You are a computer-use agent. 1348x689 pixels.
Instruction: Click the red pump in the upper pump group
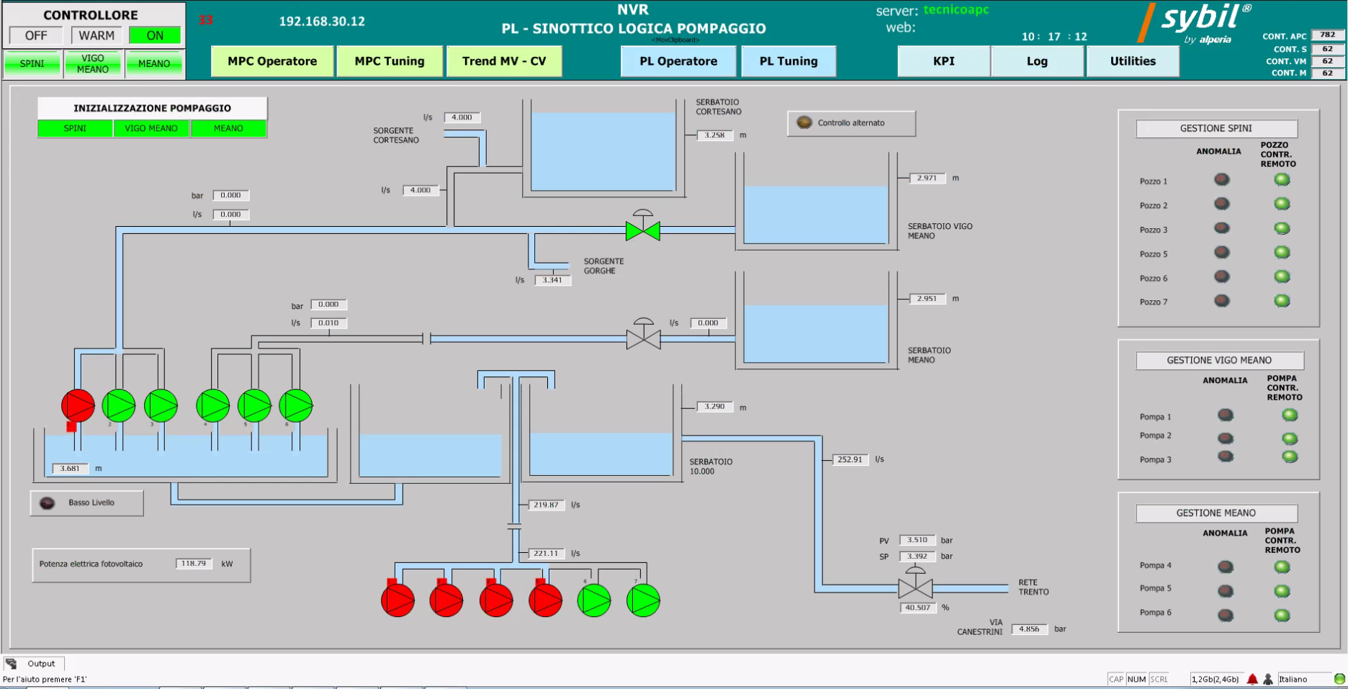coord(78,406)
